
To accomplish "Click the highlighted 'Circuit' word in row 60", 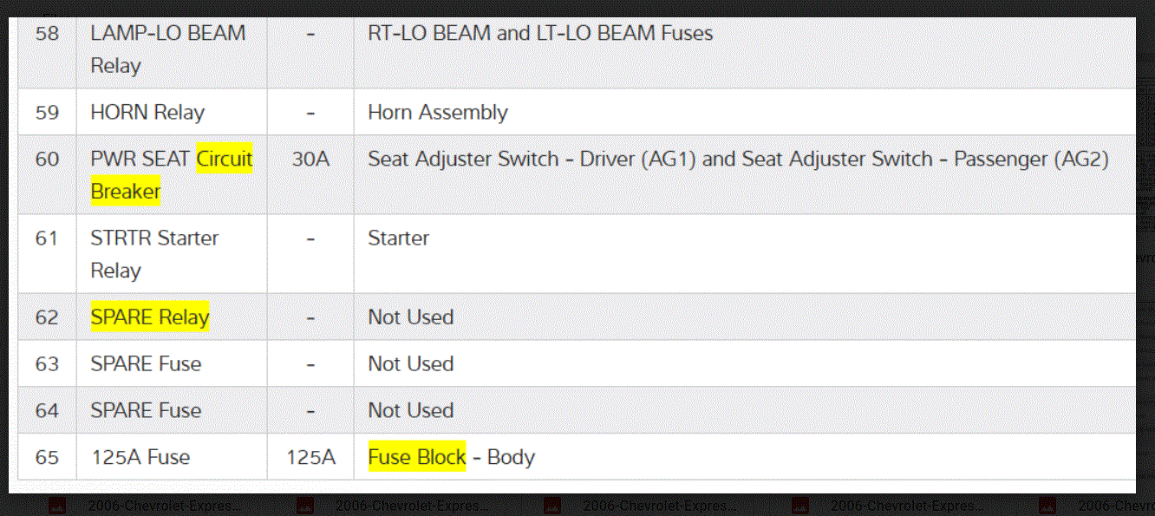I will pos(225,159).
